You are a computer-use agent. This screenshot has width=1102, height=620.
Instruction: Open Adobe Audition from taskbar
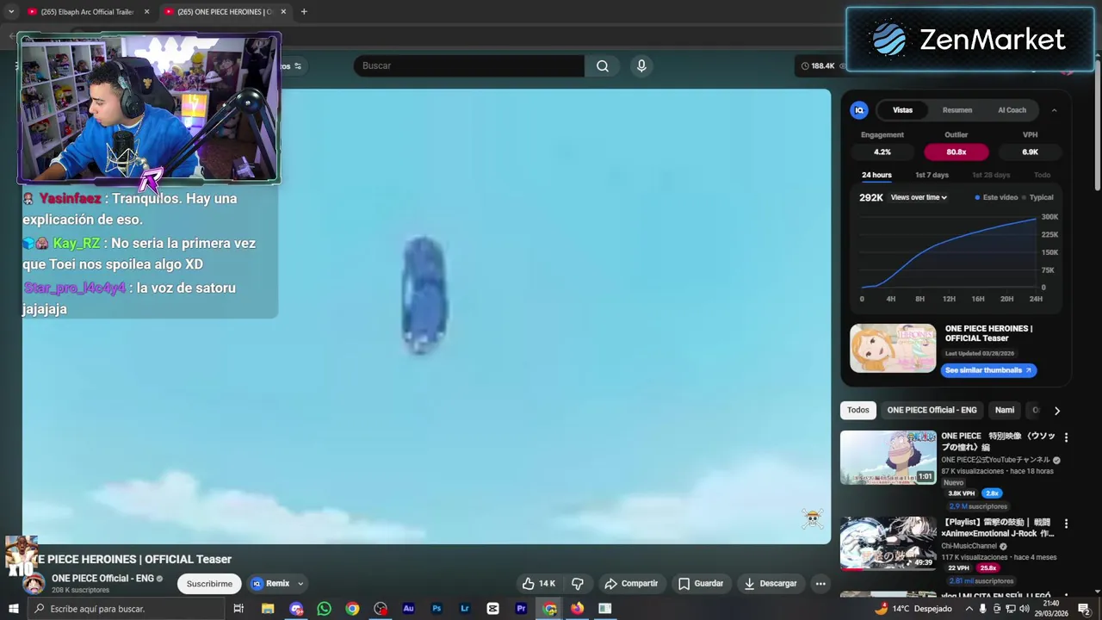(x=408, y=609)
